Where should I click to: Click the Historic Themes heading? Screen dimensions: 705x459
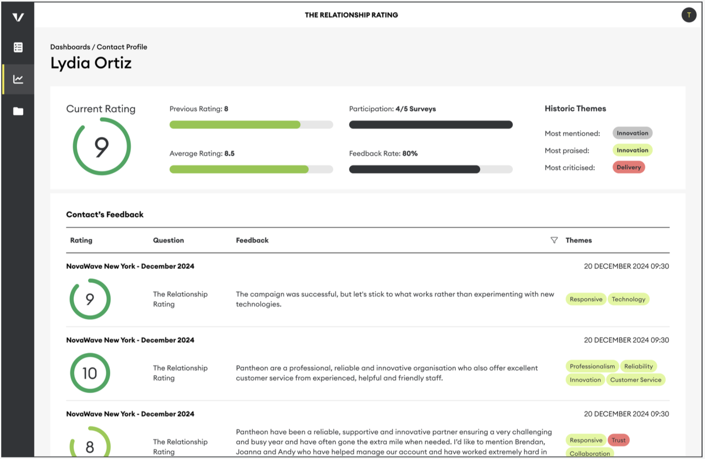[575, 109]
